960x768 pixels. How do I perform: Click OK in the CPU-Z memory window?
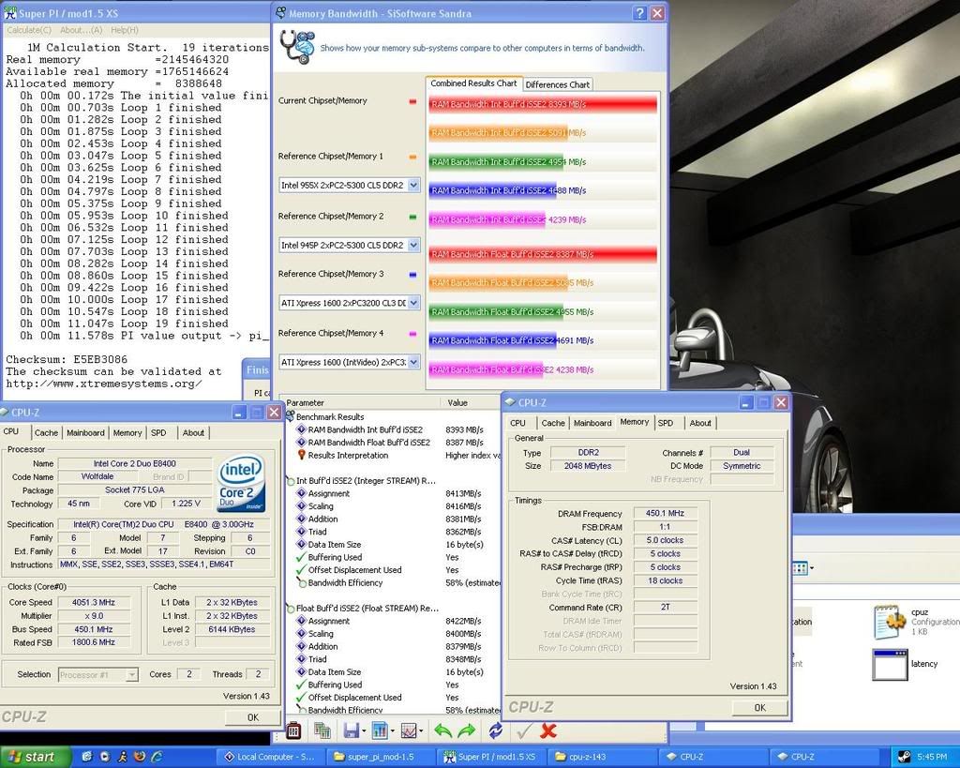759,707
